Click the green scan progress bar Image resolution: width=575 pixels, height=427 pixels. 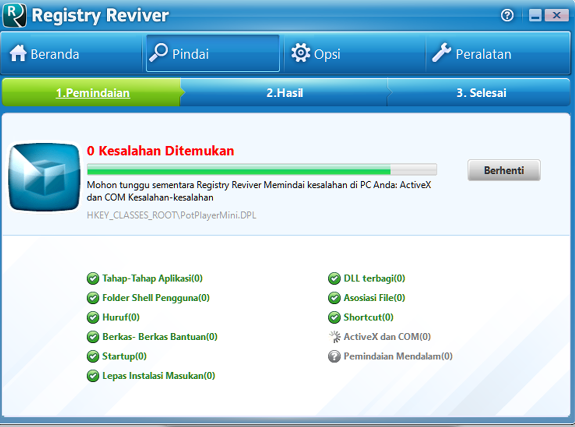(262, 170)
